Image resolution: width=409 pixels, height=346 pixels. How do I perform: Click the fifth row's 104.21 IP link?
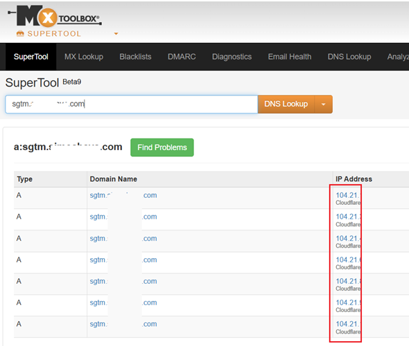tap(348, 281)
